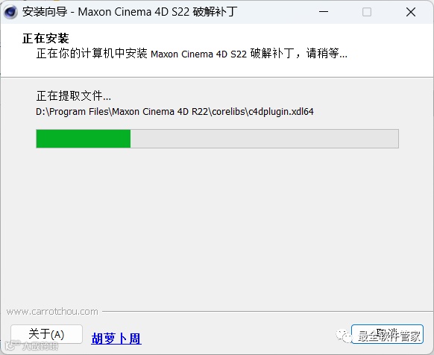Screen dimensions: 434x355
Task: Cancel installation using the 取消 button
Action: (387, 334)
